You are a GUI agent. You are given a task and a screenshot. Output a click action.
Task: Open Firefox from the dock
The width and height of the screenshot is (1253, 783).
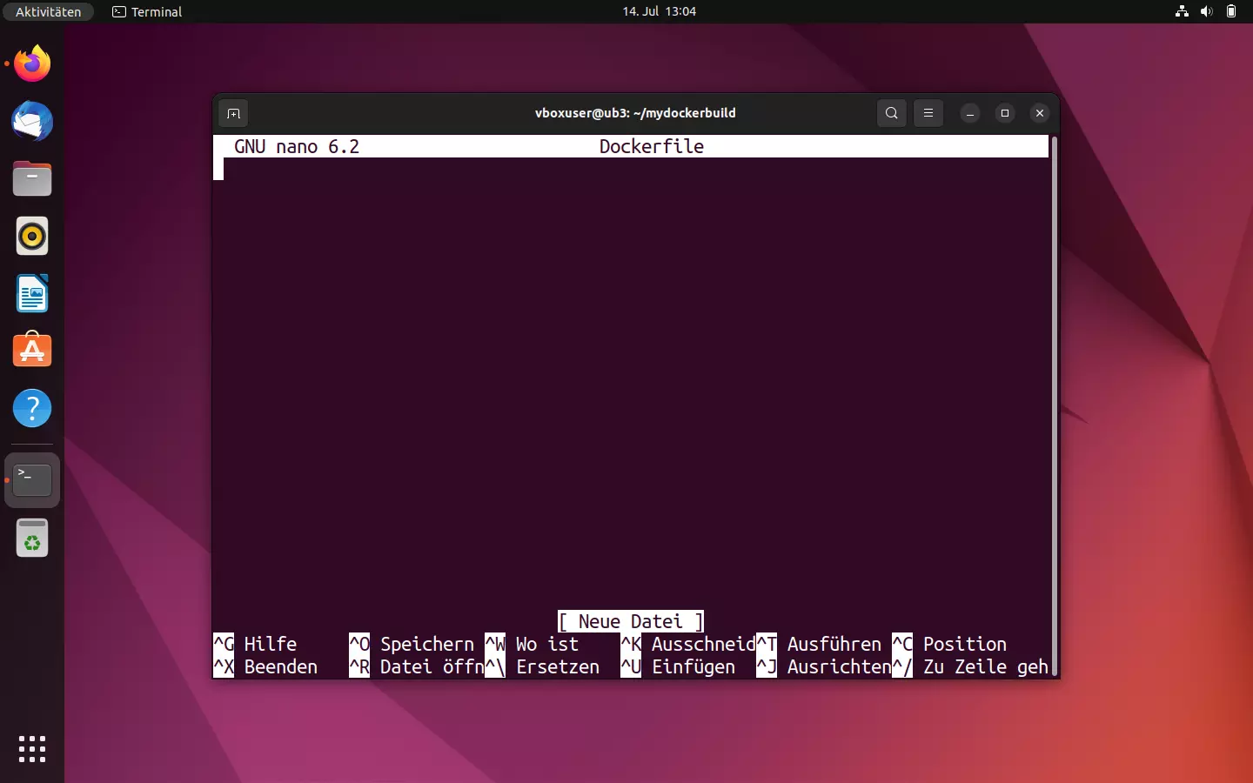click(x=31, y=64)
